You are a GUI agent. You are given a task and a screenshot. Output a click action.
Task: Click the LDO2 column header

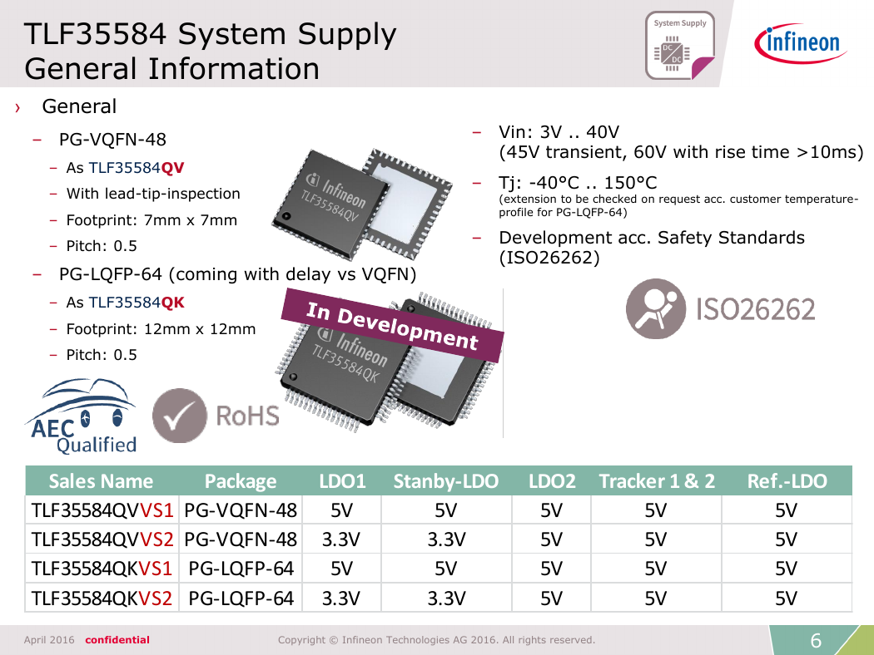pos(552,480)
